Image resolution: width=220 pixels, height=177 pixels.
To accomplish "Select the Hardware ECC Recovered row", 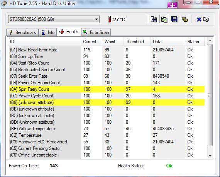I will click(x=107, y=142).
